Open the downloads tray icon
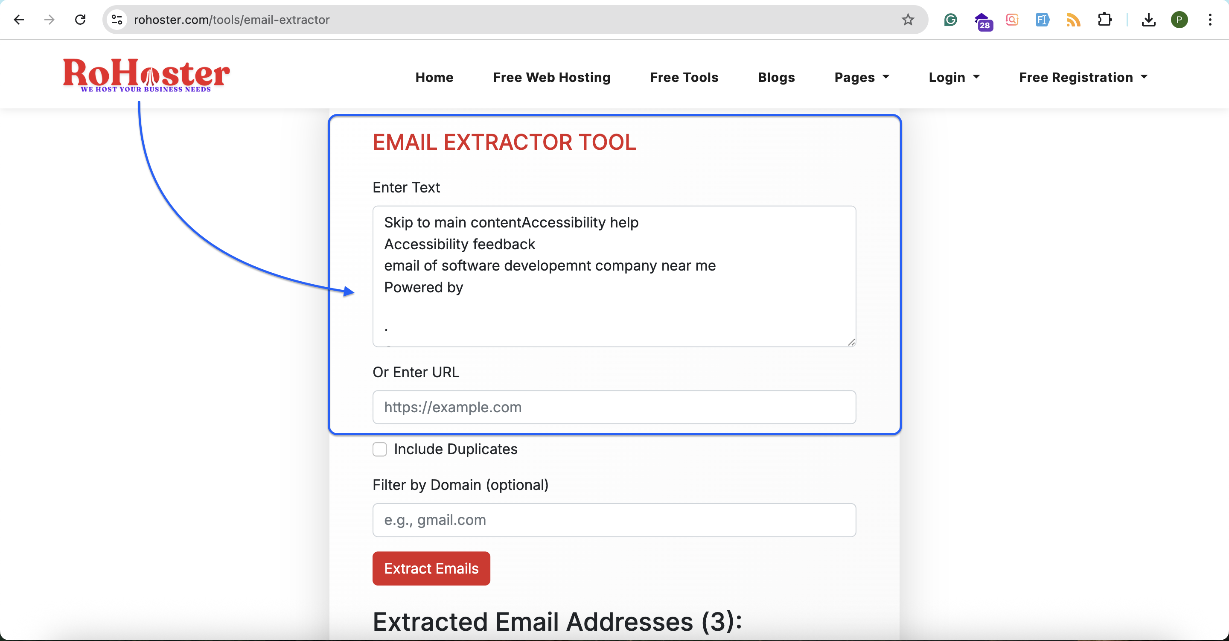The height and width of the screenshot is (641, 1229). 1148,20
